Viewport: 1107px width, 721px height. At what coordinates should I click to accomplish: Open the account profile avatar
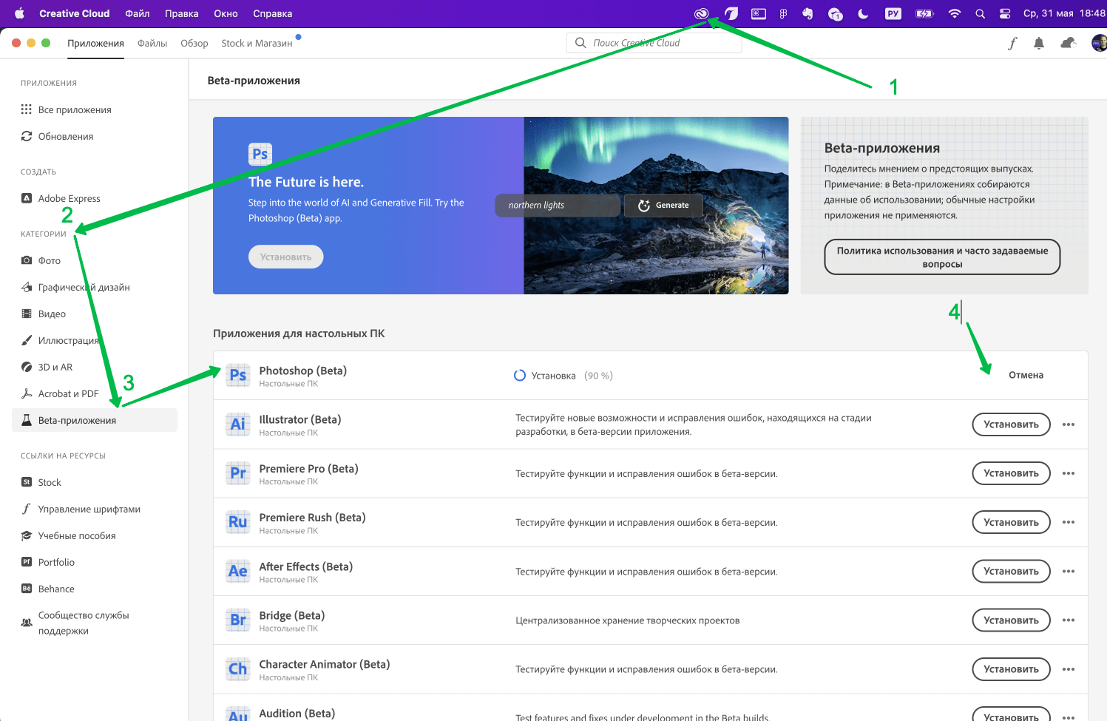tap(1100, 43)
